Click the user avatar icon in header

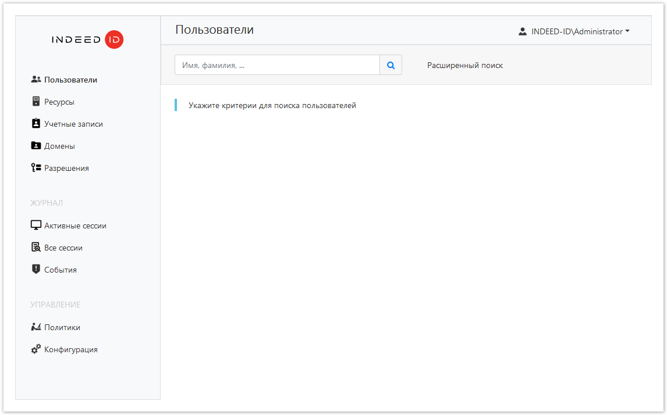523,32
